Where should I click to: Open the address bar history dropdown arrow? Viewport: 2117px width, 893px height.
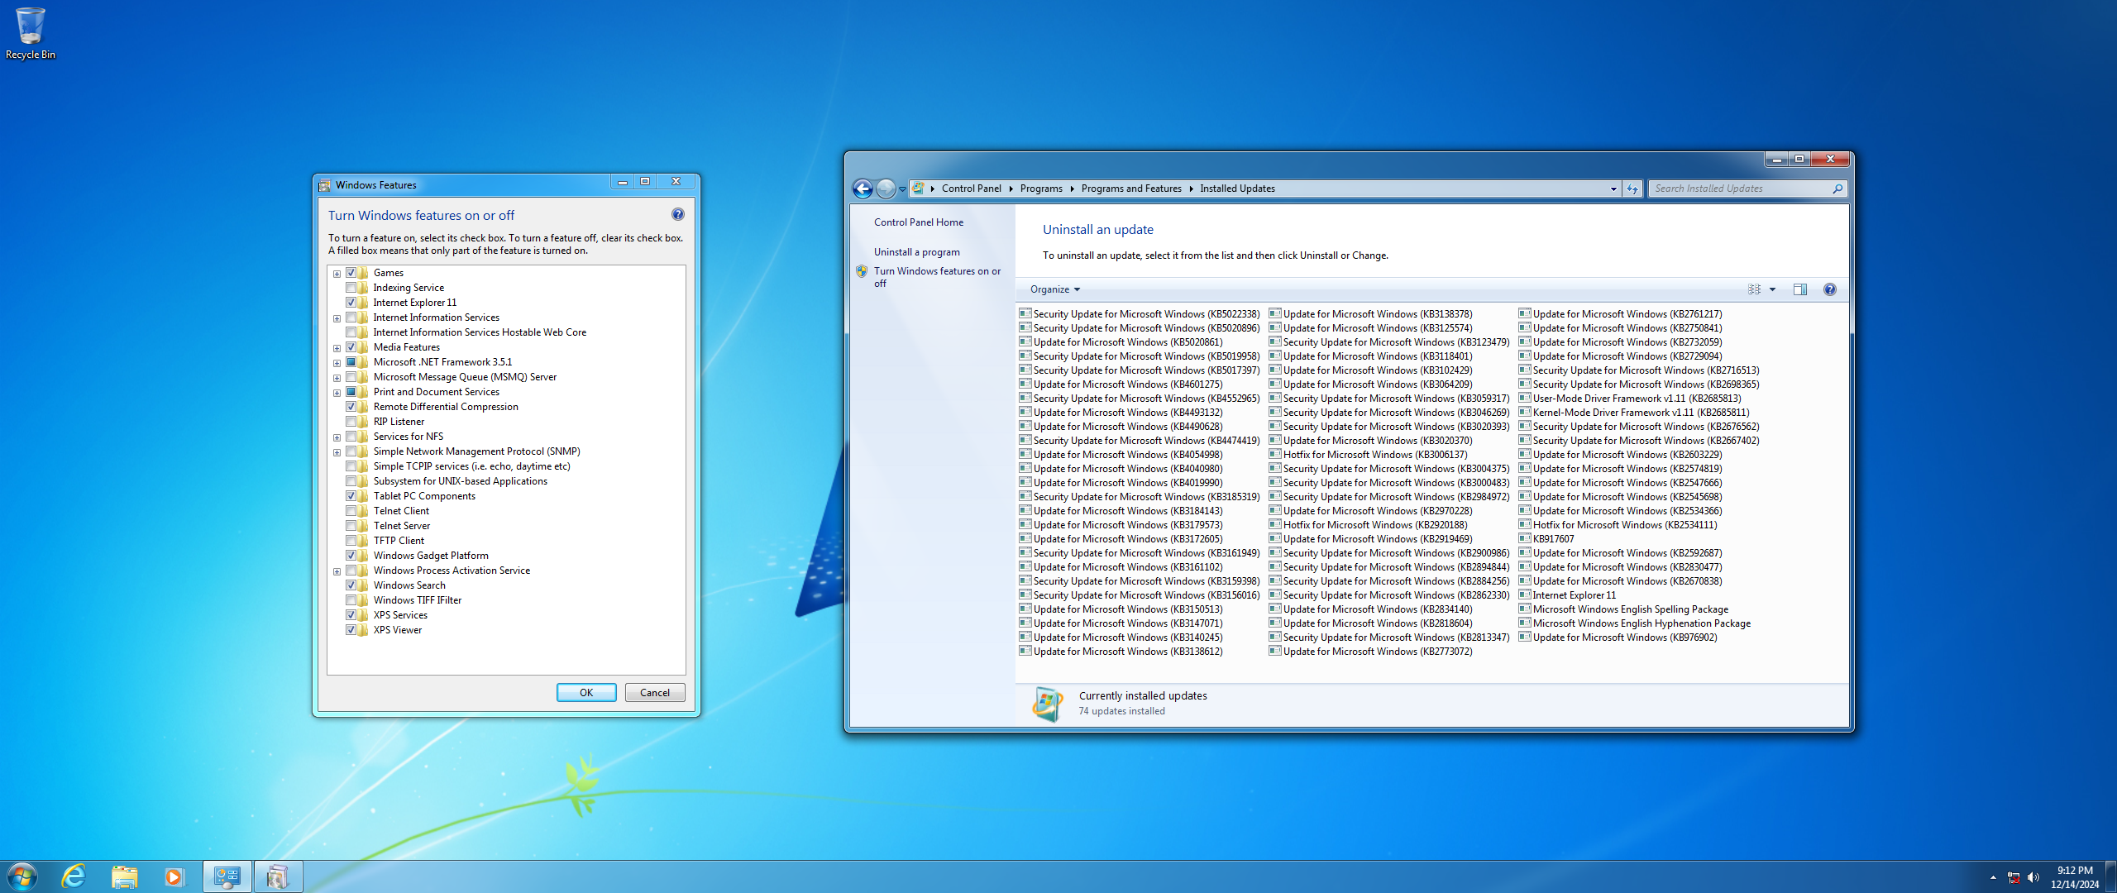(x=1613, y=189)
